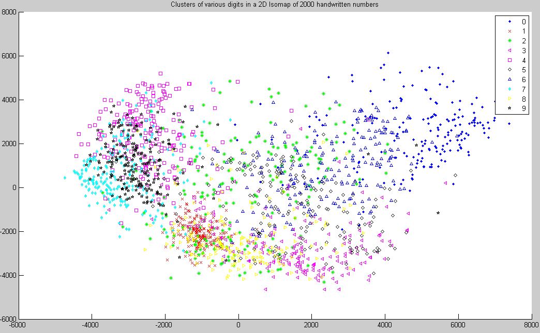Select the red x marker for legend entry 1
540x333 pixels.
point(510,31)
